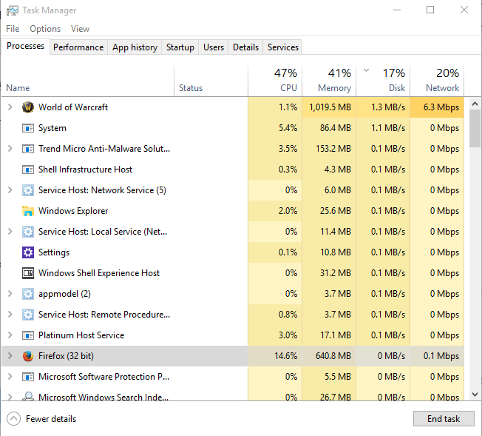
Task: Expand the appmodel (2) group
Action: [10, 294]
